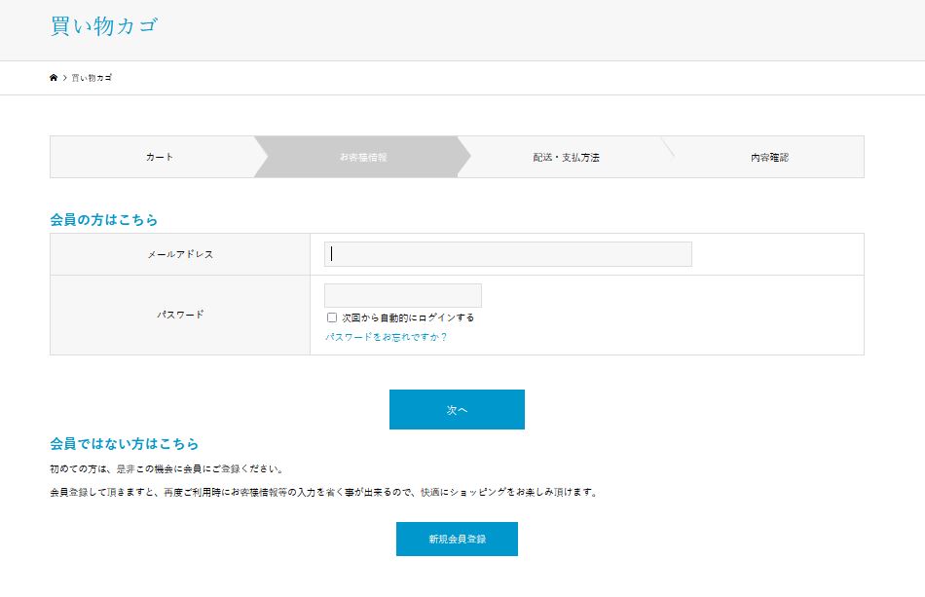Click the 買い物カゴ breadcrumb text
The image size is (925, 597).
tap(92, 78)
